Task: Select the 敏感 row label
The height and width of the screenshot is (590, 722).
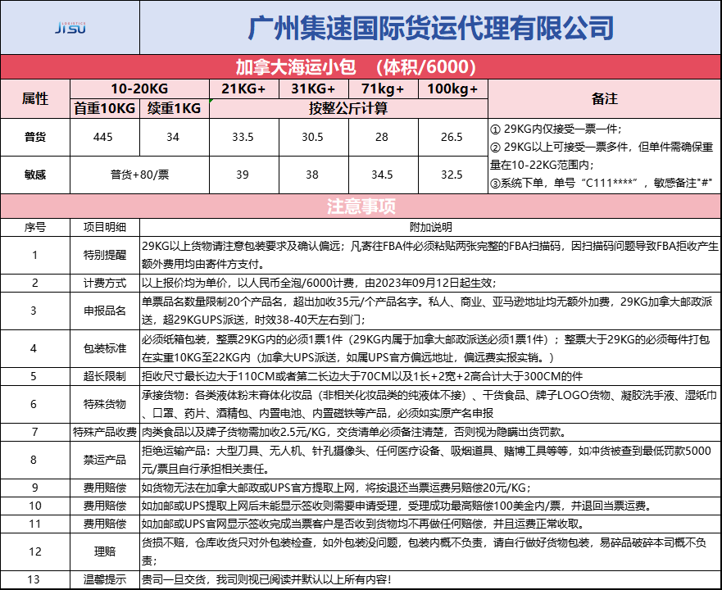Action: pyautogui.click(x=35, y=175)
